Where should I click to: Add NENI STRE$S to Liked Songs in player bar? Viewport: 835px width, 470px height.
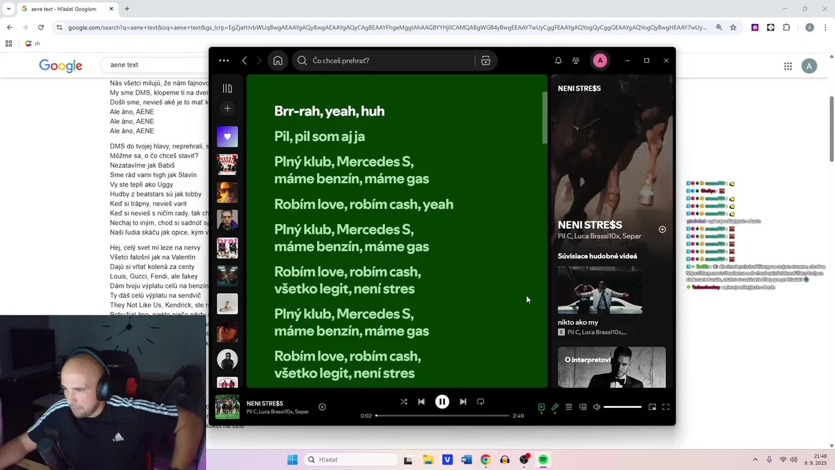coord(322,407)
